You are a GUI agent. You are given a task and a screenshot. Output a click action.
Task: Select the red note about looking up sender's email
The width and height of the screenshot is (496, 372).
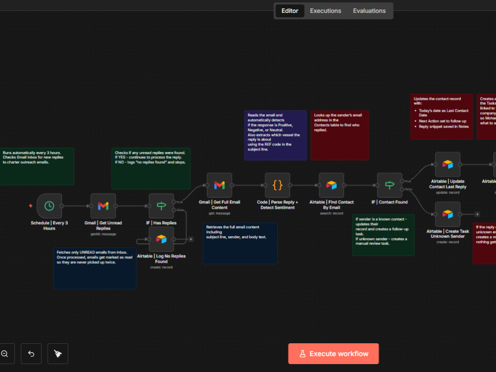point(340,135)
